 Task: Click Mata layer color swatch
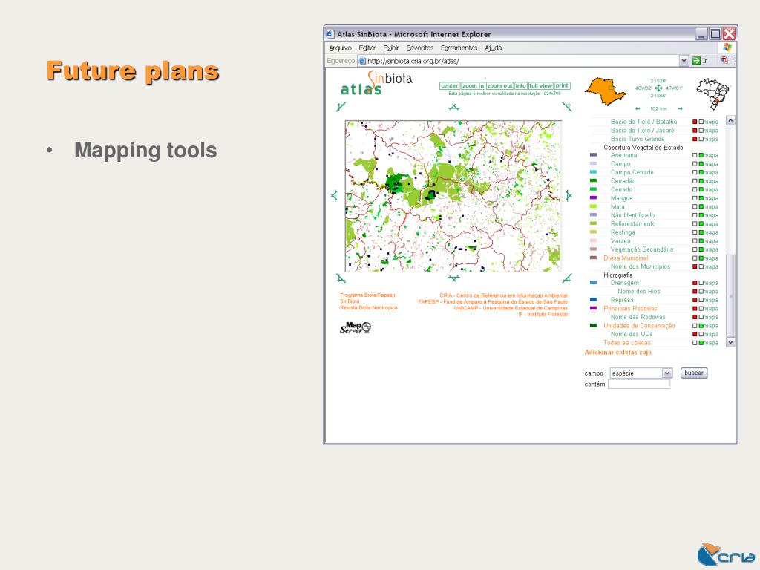point(593,206)
